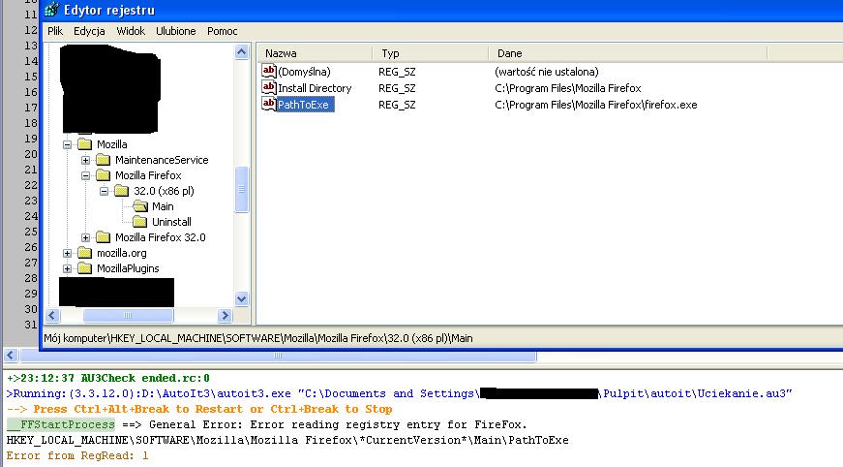The image size is (843, 467).
Task: Click the tree scrollbar up arrow
Action: click(x=241, y=52)
